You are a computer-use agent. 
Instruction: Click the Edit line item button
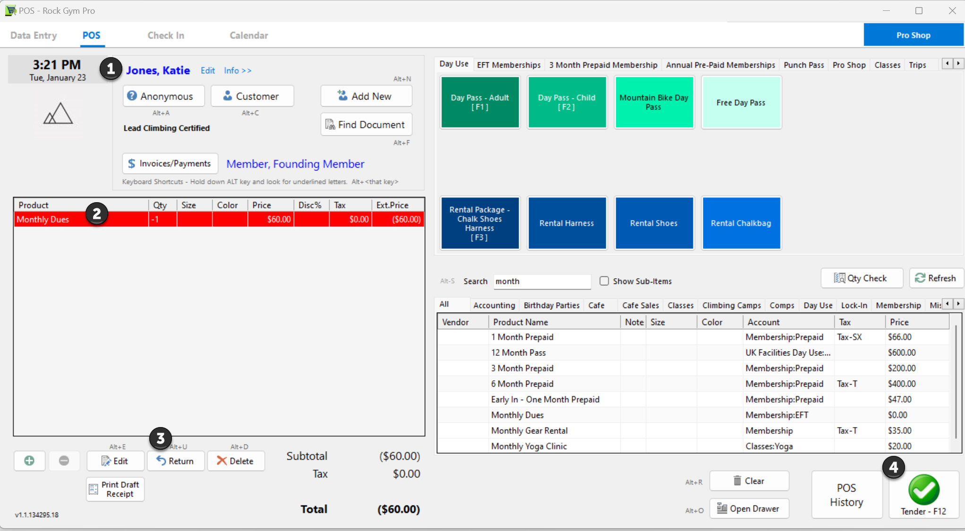115,461
